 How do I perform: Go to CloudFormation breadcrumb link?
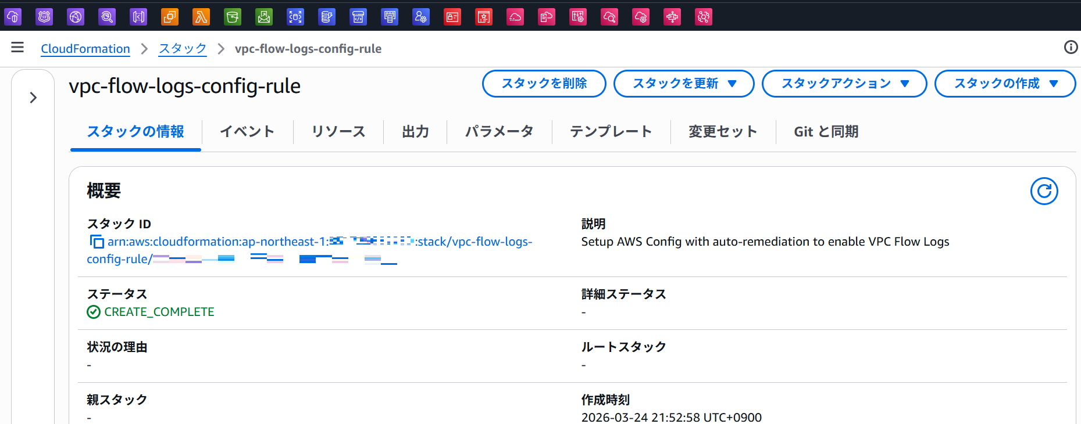85,49
